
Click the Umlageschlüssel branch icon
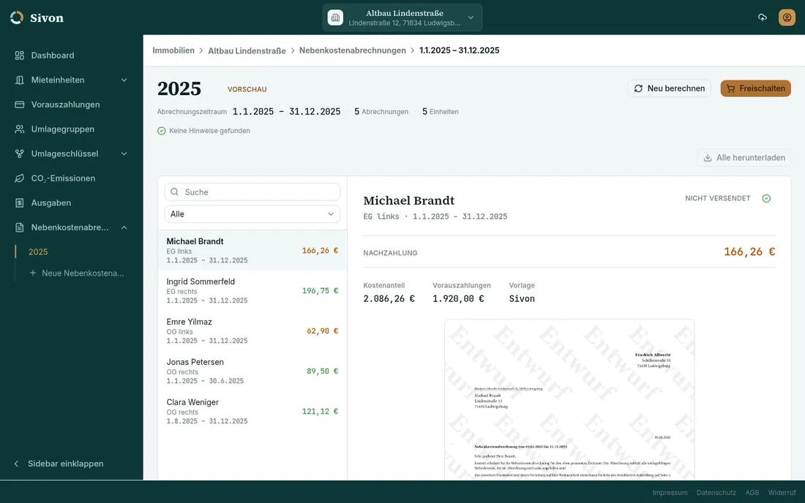point(20,154)
